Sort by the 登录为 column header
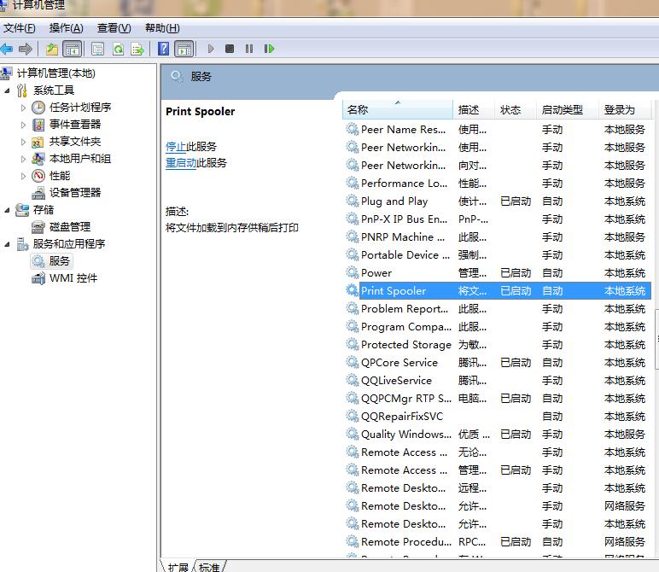The height and width of the screenshot is (572, 659). [x=625, y=109]
